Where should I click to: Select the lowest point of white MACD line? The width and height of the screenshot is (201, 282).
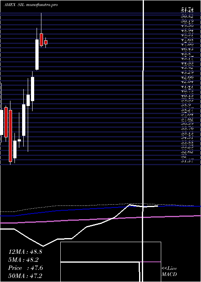[x=43, y=246]
